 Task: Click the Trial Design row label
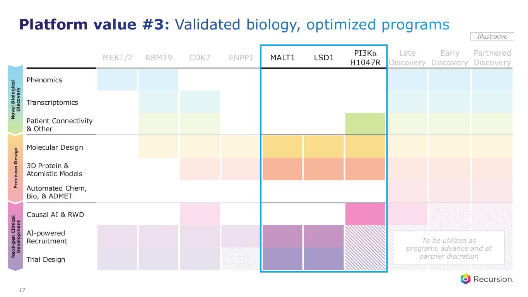(x=46, y=259)
